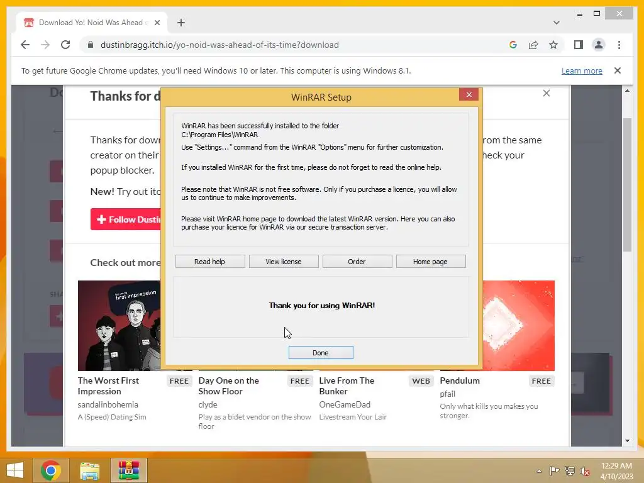The image size is (644, 483).
Task: Follow Dustin via the red button
Action: click(126, 219)
